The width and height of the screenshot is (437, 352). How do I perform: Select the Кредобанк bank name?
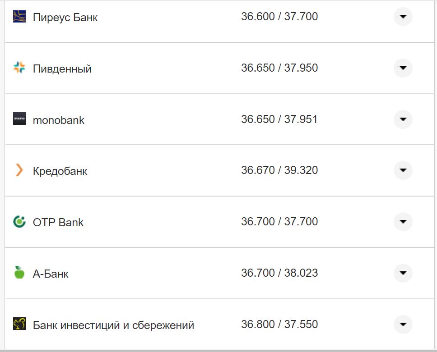click(x=59, y=171)
